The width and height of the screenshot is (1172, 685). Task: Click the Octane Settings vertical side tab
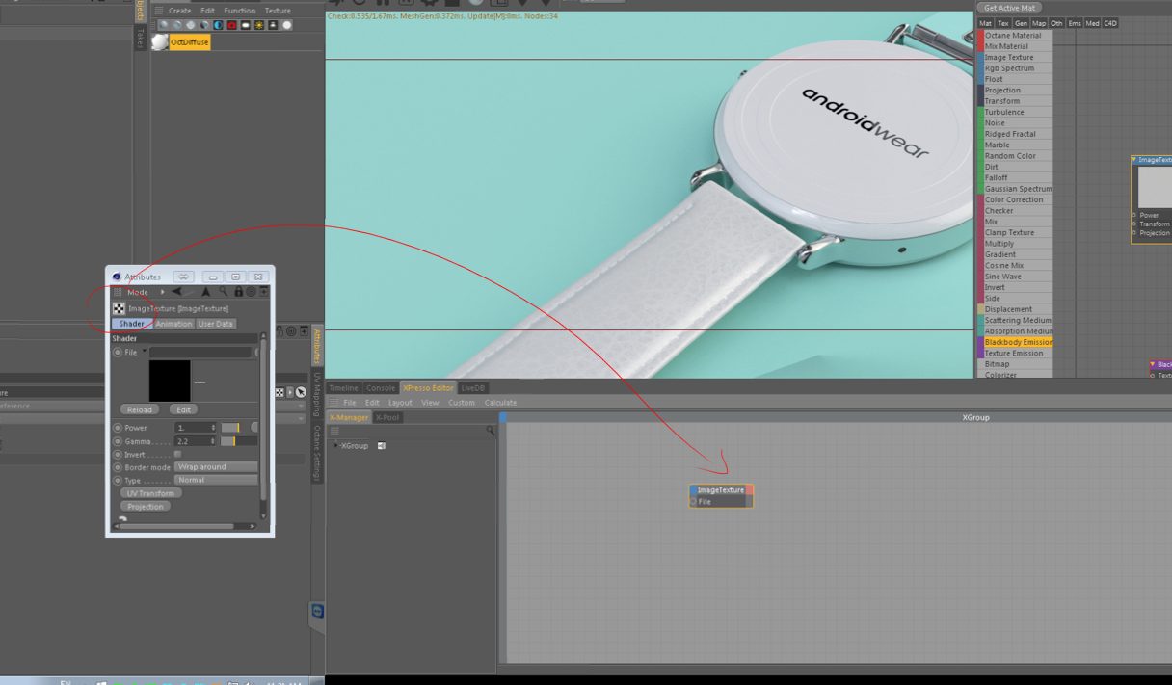point(317,453)
